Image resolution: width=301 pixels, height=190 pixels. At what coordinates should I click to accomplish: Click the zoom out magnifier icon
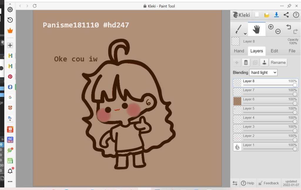278,31
